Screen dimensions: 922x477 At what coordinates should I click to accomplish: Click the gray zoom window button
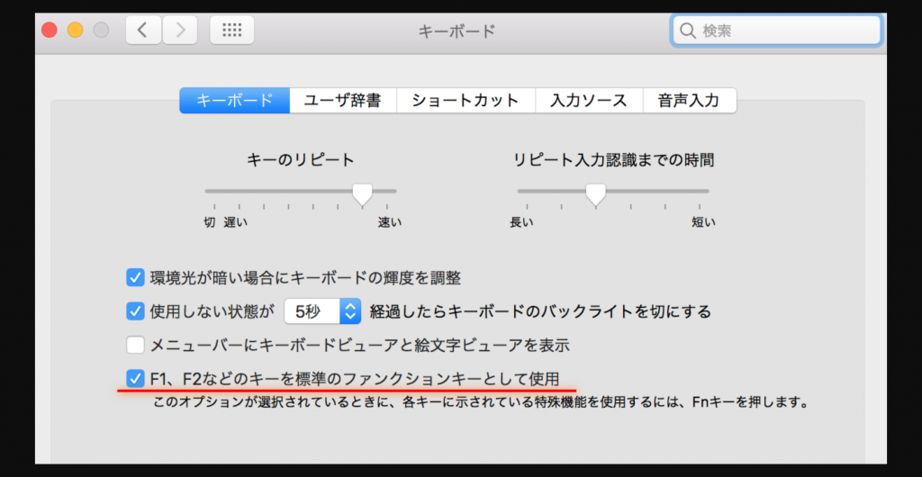[x=101, y=31]
